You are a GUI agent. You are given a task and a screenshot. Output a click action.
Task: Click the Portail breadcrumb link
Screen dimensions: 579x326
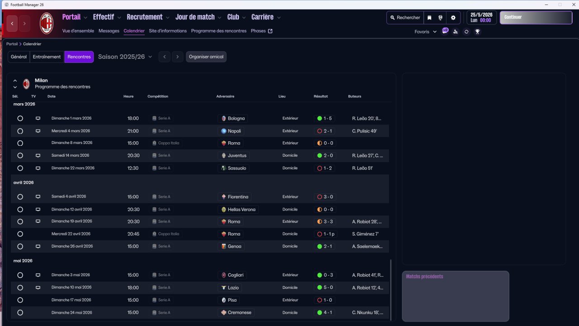point(12,44)
